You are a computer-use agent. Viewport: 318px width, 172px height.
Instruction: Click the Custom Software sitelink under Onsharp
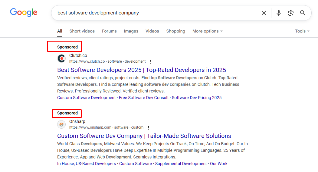pyautogui.click(x=136, y=164)
